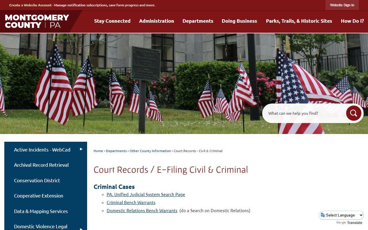Open Active Incidents - WebCad sidebar item
This screenshot has height=230, width=368.
(42, 150)
